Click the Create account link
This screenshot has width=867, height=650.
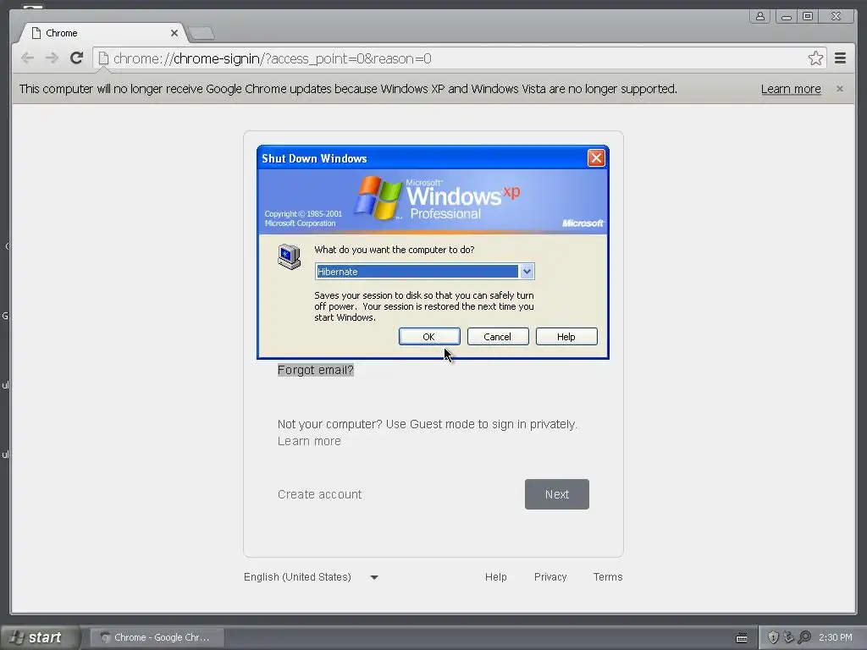[x=319, y=494]
